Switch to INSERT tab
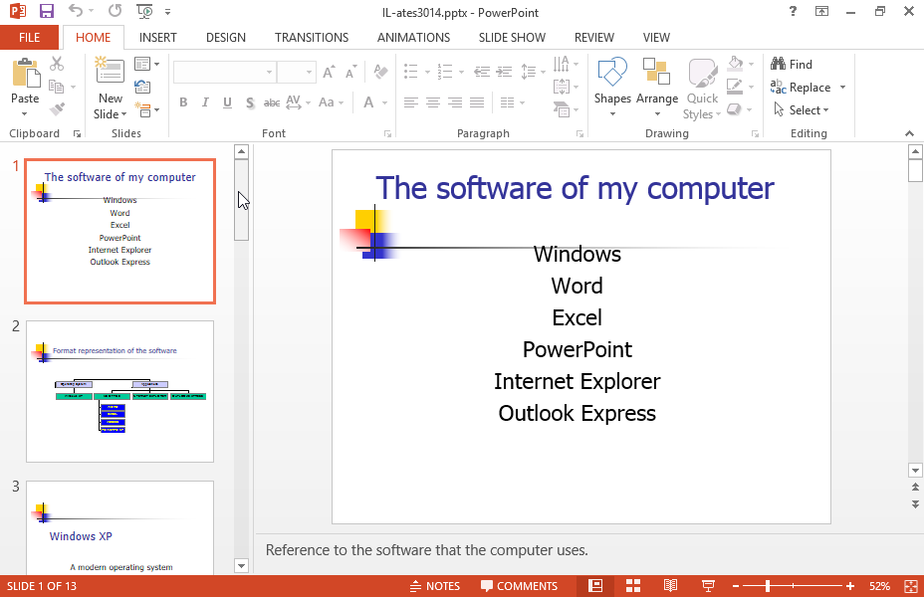The width and height of the screenshot is (924, 597). [158, 37]
